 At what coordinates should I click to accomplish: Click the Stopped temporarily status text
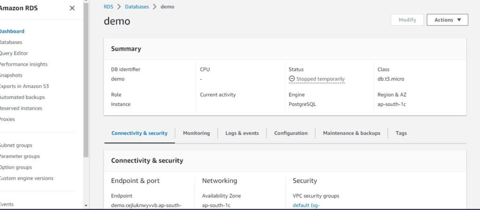[321, 79]
